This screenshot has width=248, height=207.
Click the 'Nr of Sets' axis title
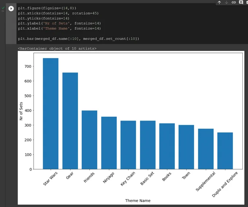point(21,111)
